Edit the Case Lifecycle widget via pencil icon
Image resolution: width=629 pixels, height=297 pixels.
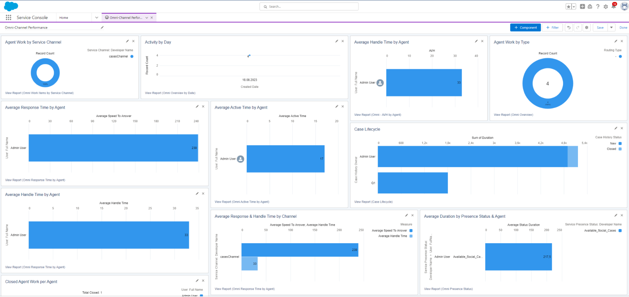615,128
